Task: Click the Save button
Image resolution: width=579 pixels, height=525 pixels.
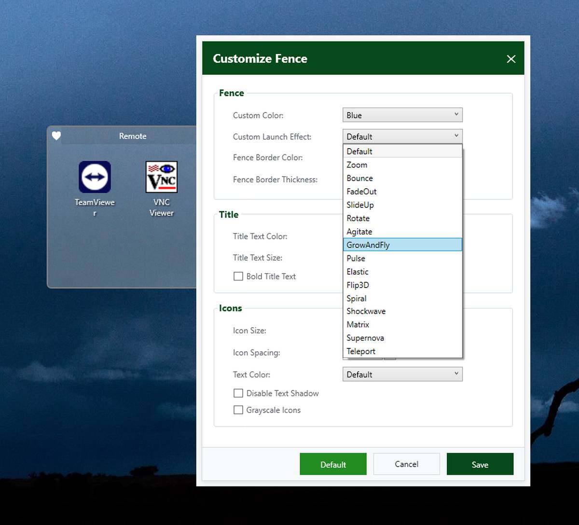Action: (480, 464)
